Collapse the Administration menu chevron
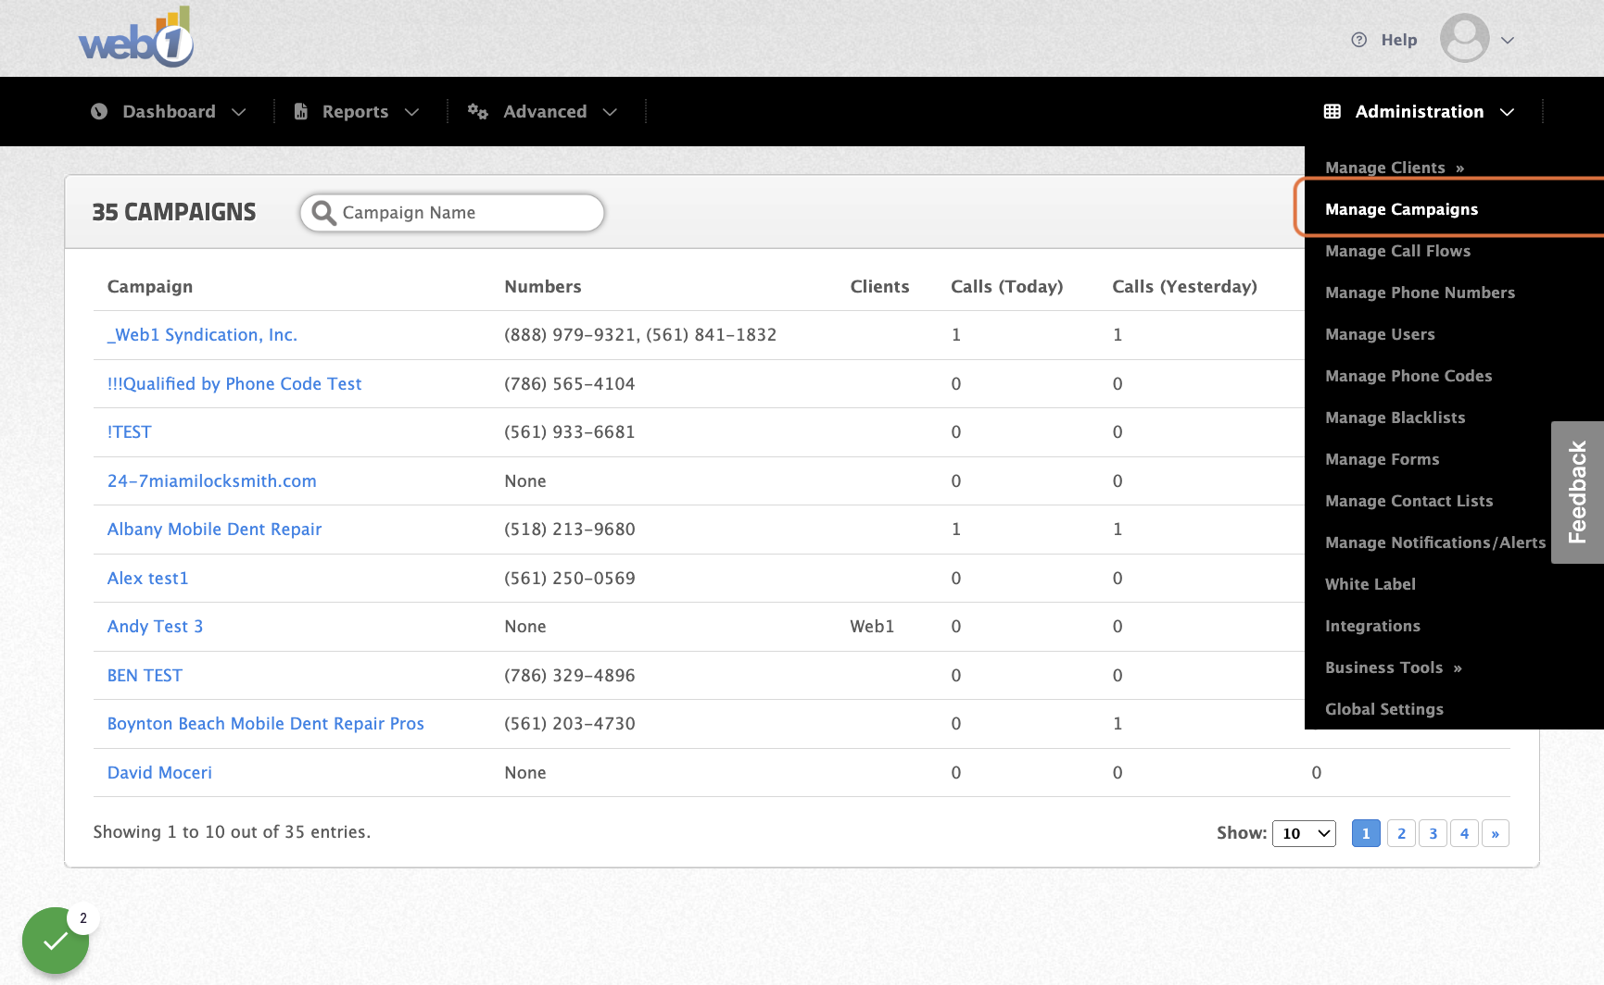The height and width of the screenshot is (985, 1604). click(x=1508, y=112)
